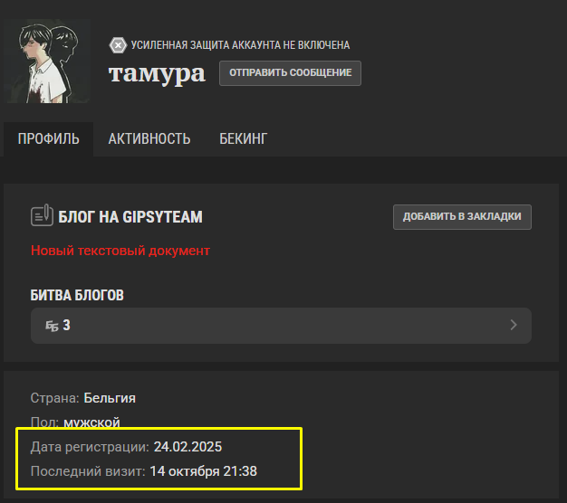Open the Битва блогов rank 3 row
The image size is (567, 503).
point(281,326)
